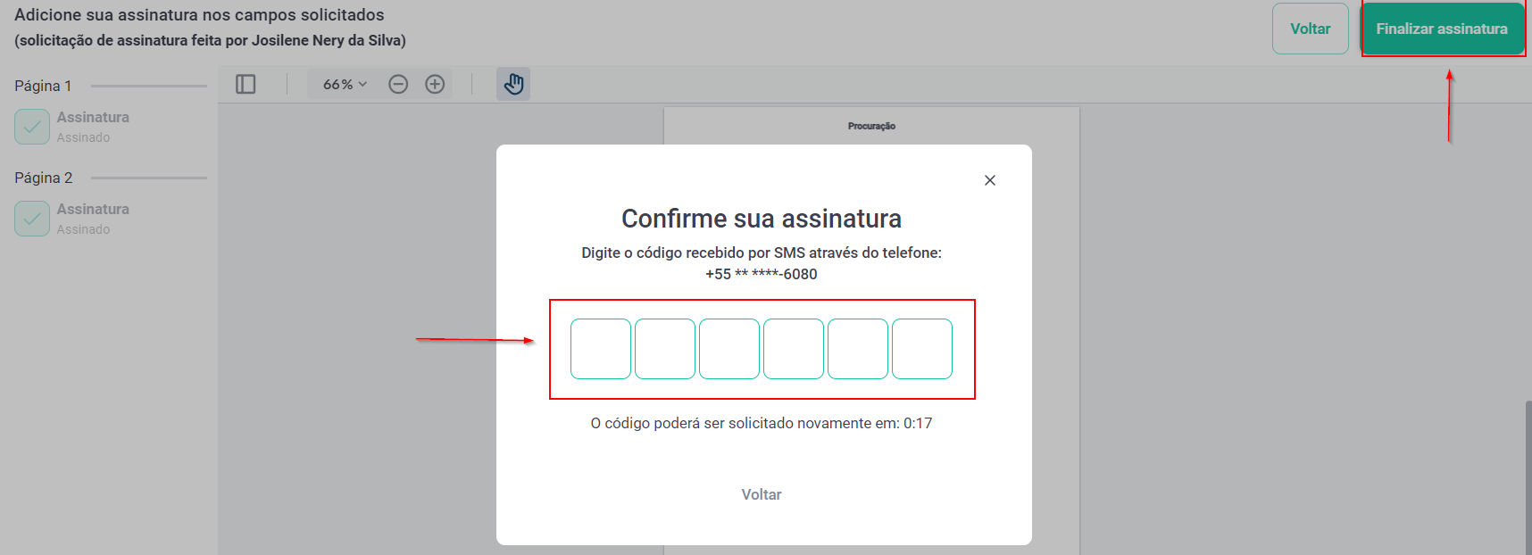Screen dimensions: 1532x555
Task: Select Assinatura item under Página 2
Action: [x=93, y=210]
